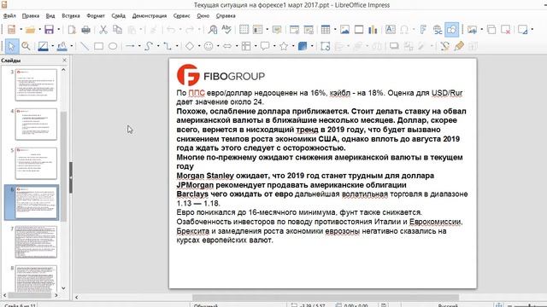Viewport: 547px width, 307px height.
Task: Cut selection with the scissors icon
Action: tap(103, 30)
